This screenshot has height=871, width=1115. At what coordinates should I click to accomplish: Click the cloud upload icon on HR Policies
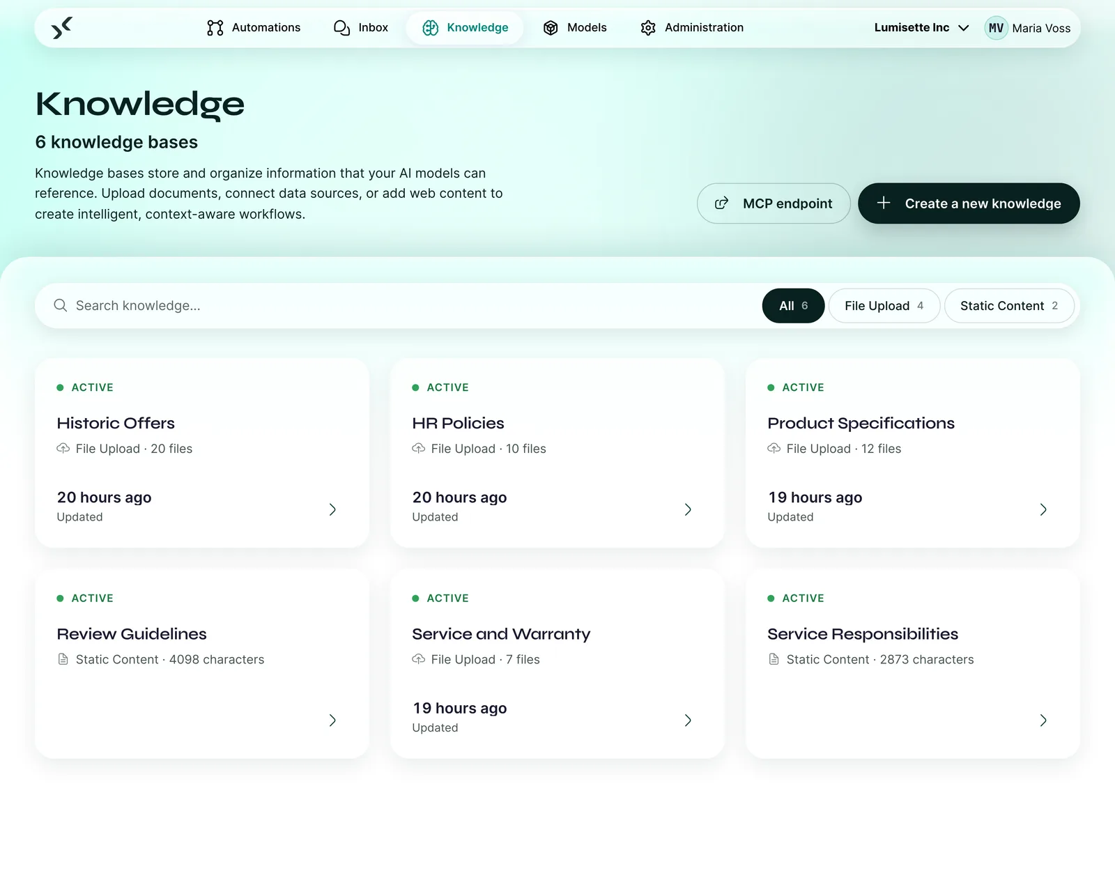click(x=419, y=448)
